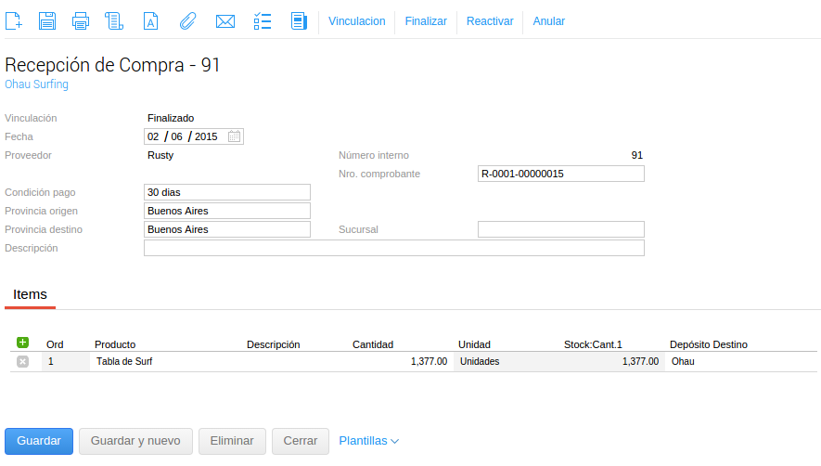Viewport: 821px width, 466px height.
Task: Click Reactivar in the toolbar
Action: [x=490, y=21]
